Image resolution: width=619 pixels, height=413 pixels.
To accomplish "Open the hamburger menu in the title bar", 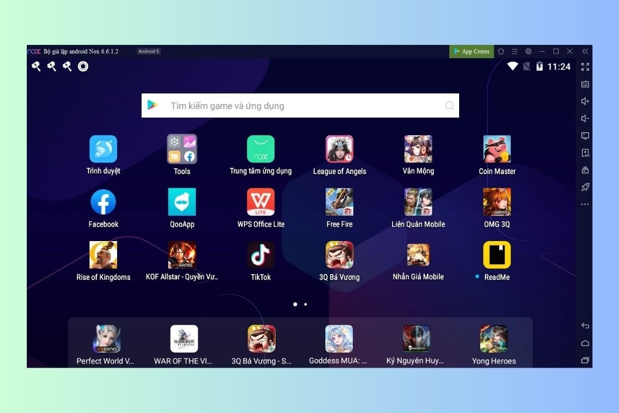I will click(x=514, y=51).
